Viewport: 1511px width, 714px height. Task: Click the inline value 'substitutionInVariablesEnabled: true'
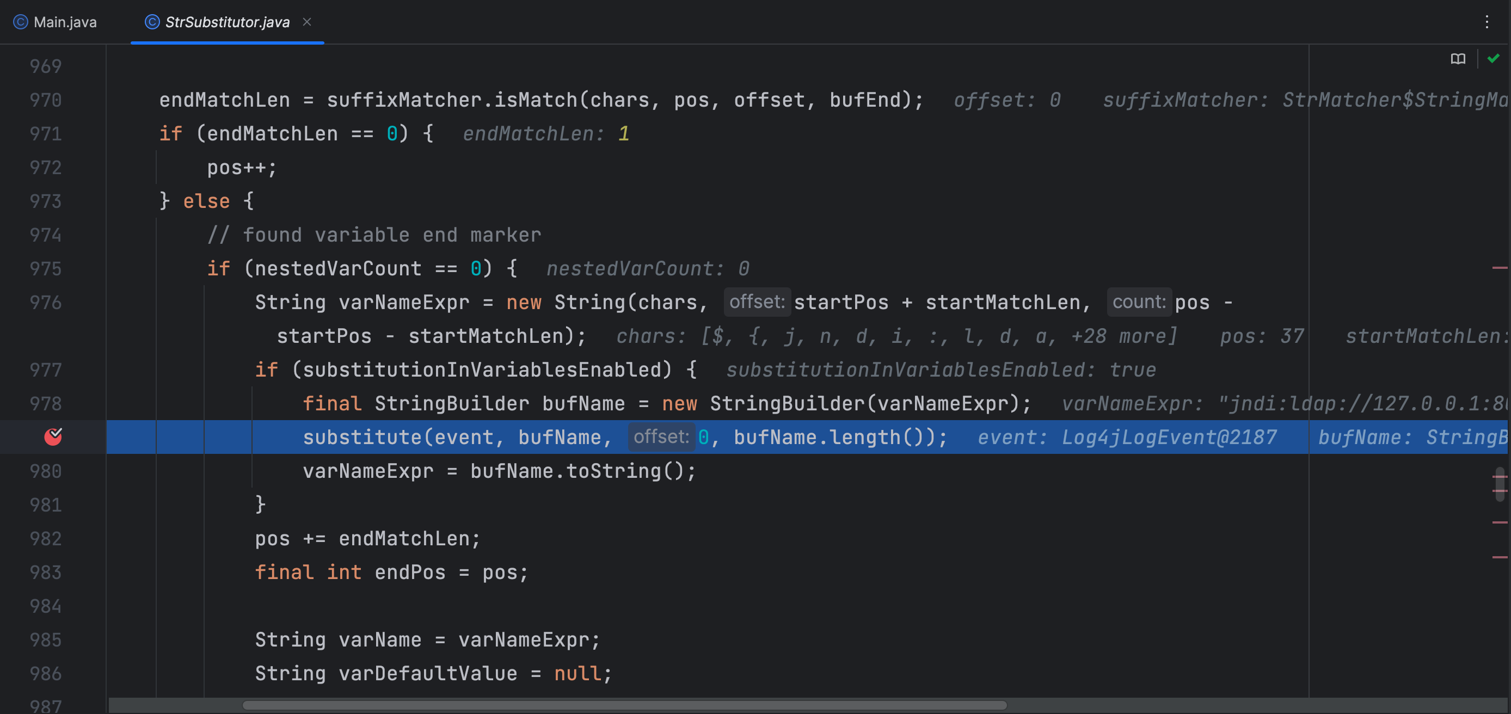(941, 370)
